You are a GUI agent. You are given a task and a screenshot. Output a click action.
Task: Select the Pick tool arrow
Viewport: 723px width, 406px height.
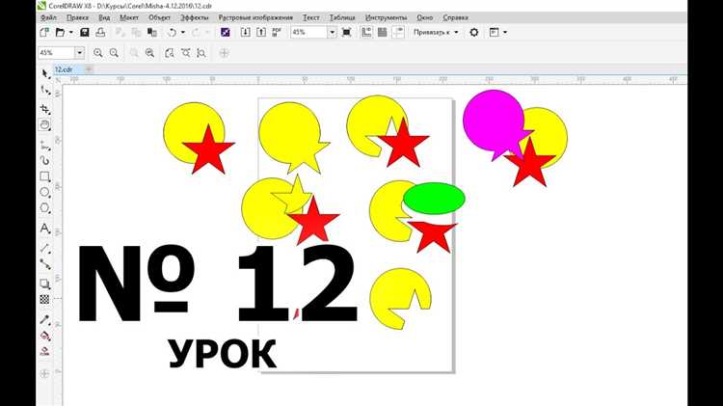(44, 74)
